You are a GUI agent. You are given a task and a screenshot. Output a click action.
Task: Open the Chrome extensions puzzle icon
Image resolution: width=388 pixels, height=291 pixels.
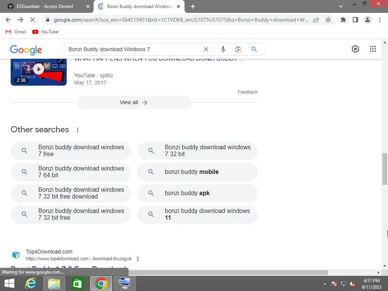(x=343, y=20)
